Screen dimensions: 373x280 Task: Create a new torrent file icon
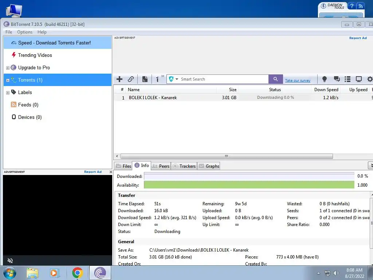(x=145, y=79)
